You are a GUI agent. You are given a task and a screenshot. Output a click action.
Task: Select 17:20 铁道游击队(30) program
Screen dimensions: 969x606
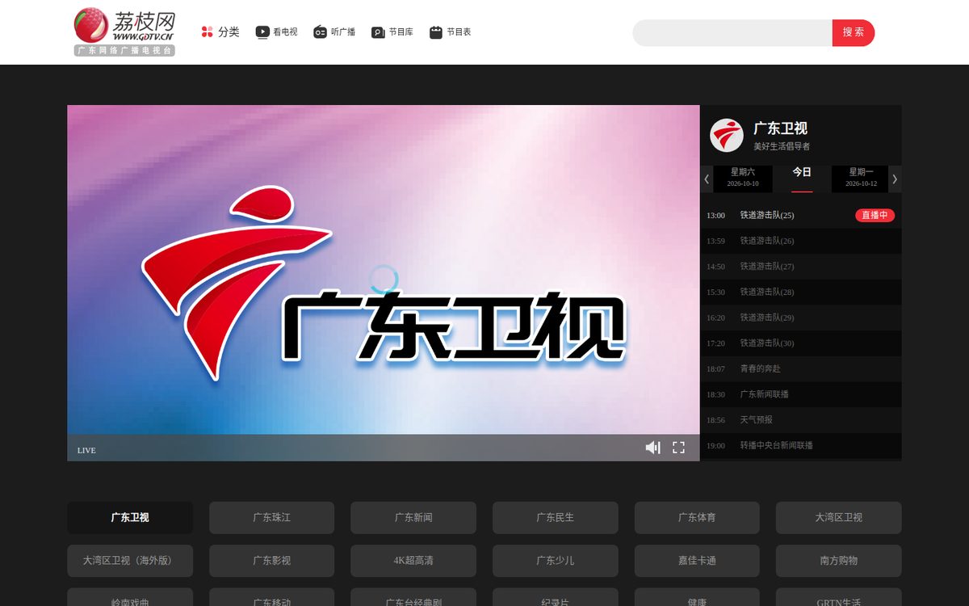(801, 343)
